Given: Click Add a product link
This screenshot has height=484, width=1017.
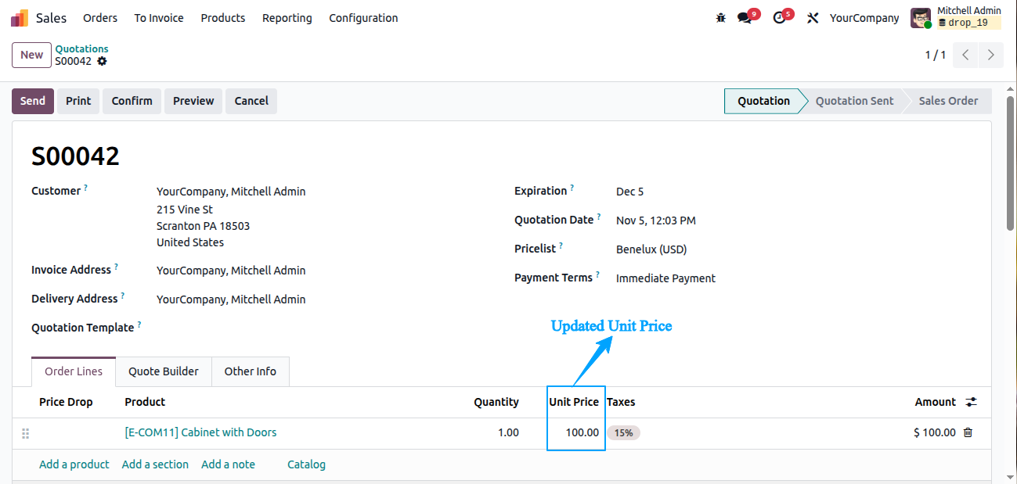Looking at the screenshot, I should [x=74, y=464].
